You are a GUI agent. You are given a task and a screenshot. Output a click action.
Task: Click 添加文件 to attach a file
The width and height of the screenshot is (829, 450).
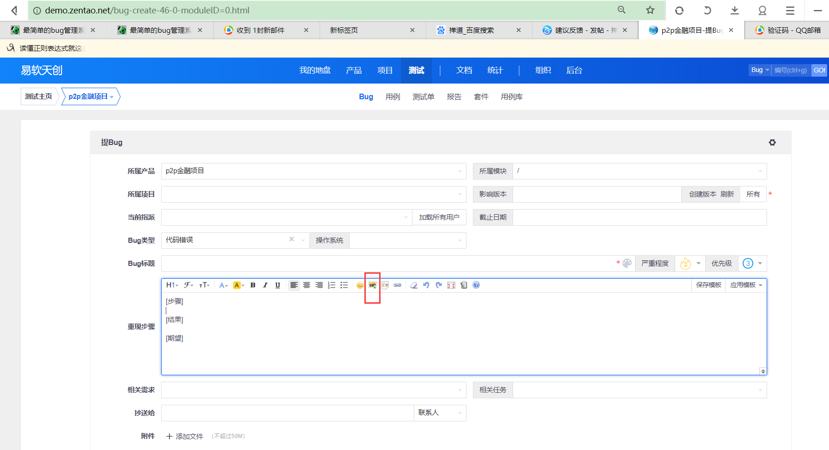pyautogui.click(x=185, y=436)
